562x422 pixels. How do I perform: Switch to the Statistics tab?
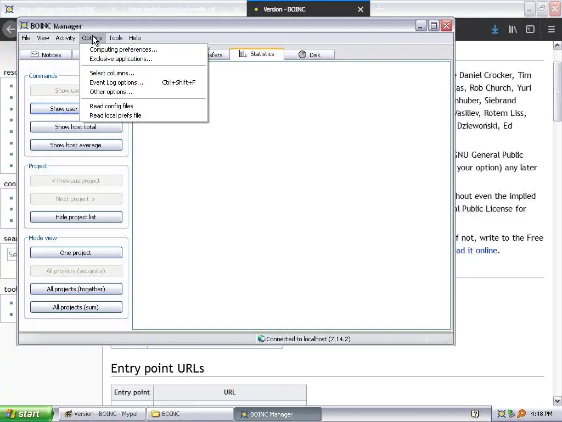(257, 54)
